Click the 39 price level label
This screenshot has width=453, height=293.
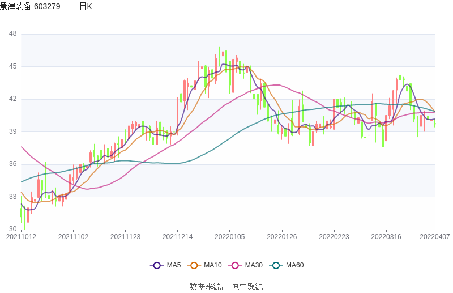tap(13, 131)
